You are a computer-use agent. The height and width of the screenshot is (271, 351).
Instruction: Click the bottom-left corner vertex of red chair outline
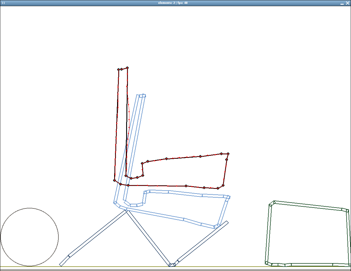pyautogui.click(x=114, y=180)
